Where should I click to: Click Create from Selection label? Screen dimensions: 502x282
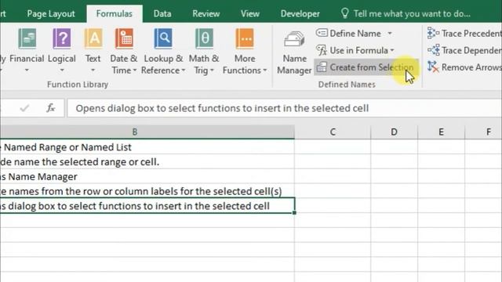pyautogui.click(x=371, y=67)
